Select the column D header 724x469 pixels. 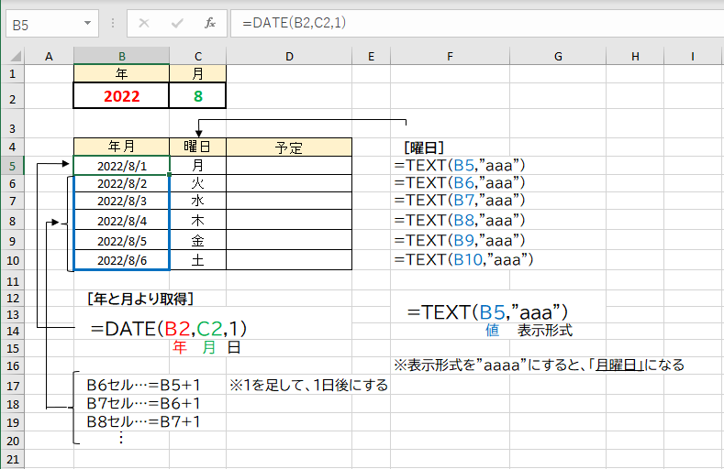[289, 57]
